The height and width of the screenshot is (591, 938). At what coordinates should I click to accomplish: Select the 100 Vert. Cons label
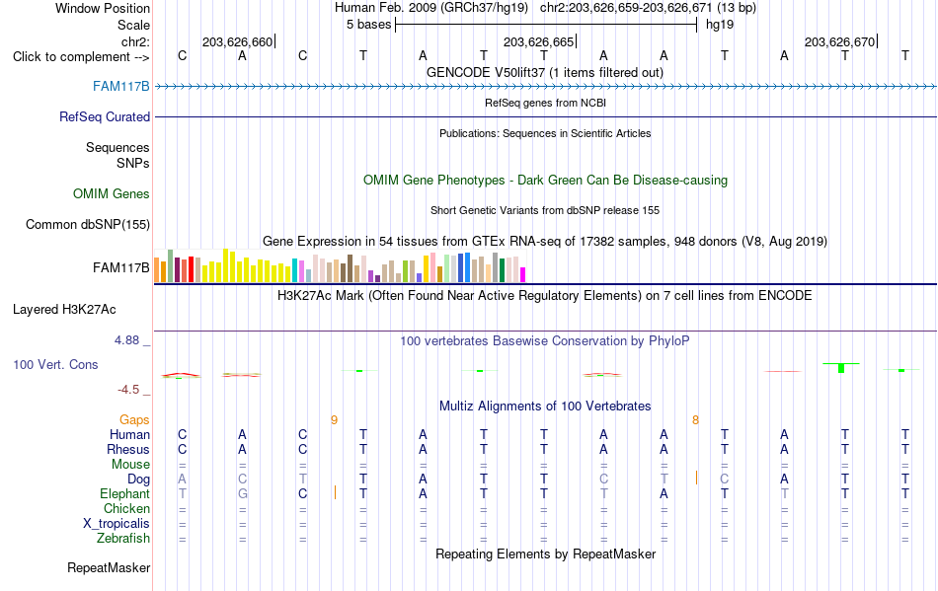point(55,364)
